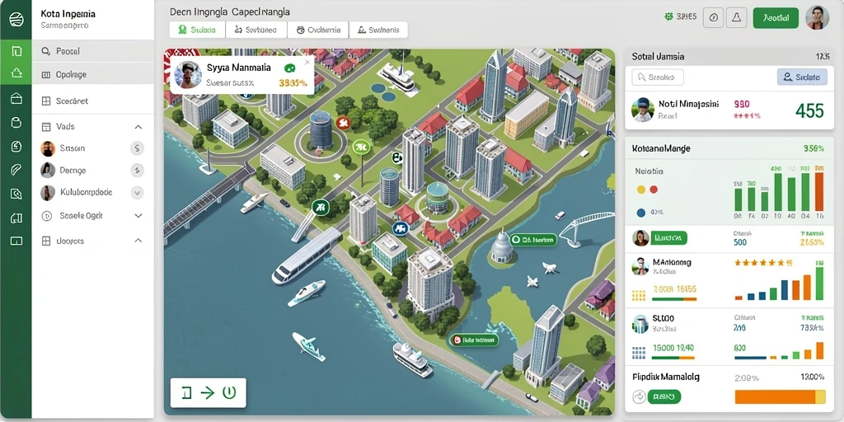Switch to the Swtuned tab

(256, 30)
